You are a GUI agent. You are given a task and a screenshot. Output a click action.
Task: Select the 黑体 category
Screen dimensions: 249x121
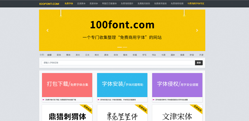point(106,55)
